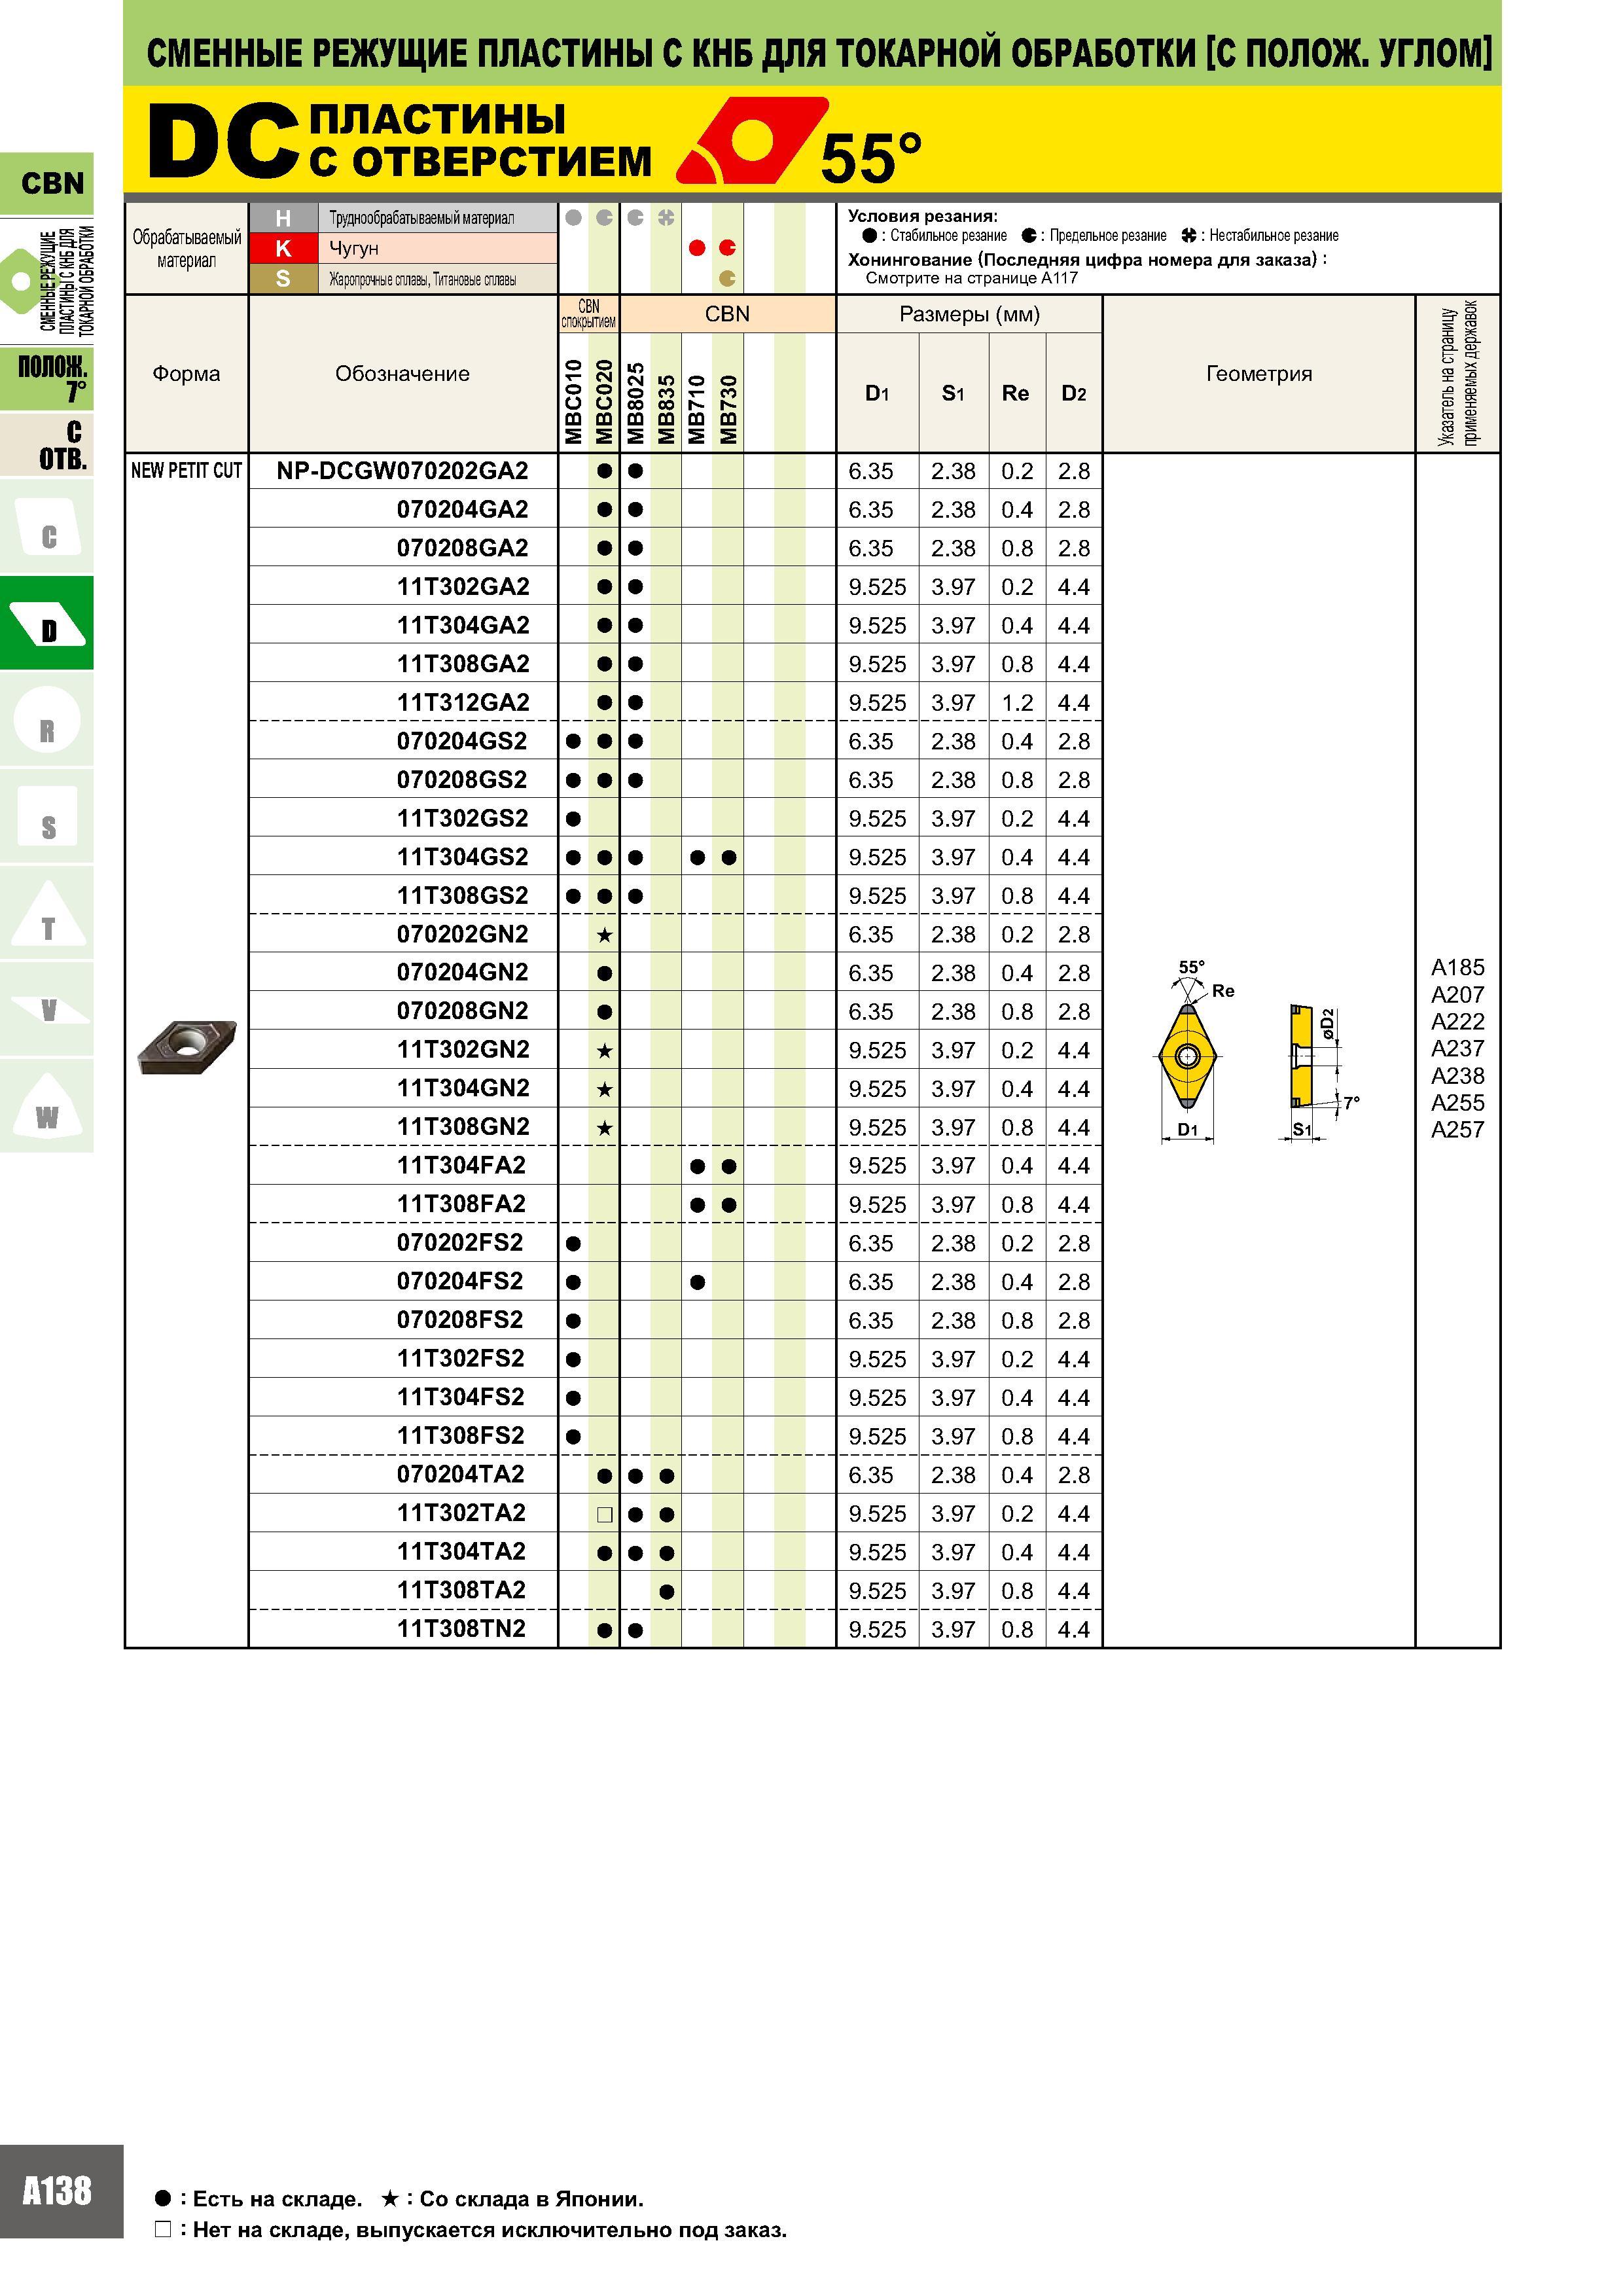
Task: Click the 'Обозначение' column header
Action: coord(402,374)
